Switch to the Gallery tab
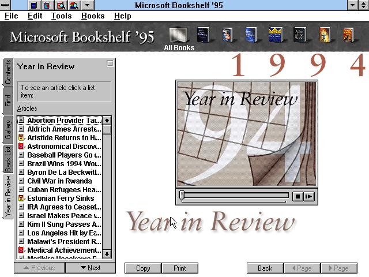This screenshot has width=369, height=277. click(7, 129)
